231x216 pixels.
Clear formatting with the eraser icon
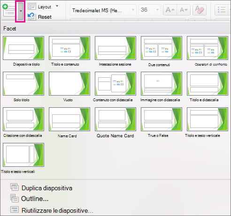(200, 10)
